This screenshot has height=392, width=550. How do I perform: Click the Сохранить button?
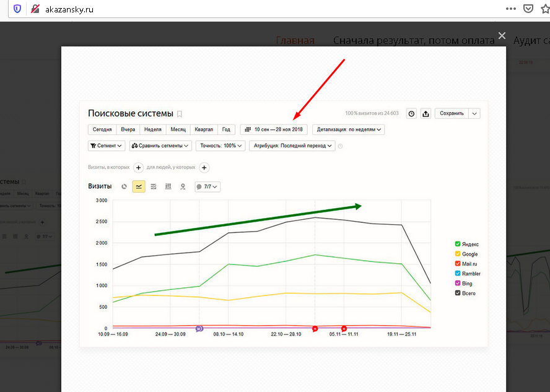point(452,113)
